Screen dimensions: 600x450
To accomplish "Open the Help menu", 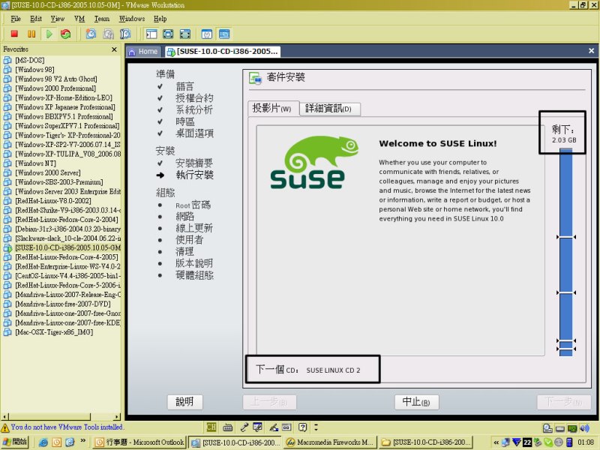I will pos(160,19).
